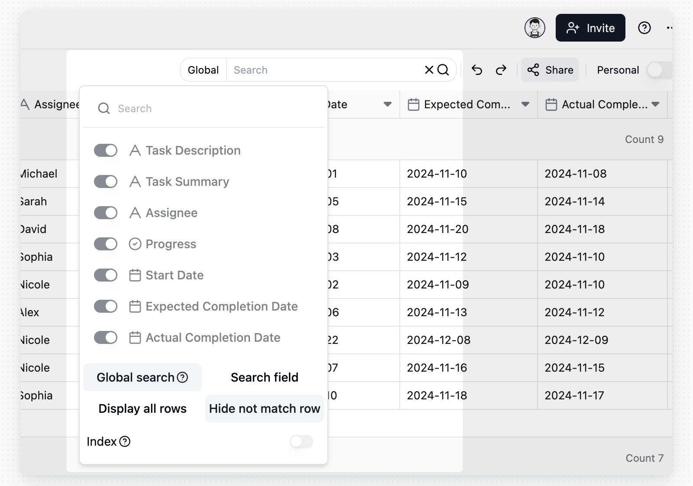
Task: Open the user avatar profile
Action: [x=535, y=28]
